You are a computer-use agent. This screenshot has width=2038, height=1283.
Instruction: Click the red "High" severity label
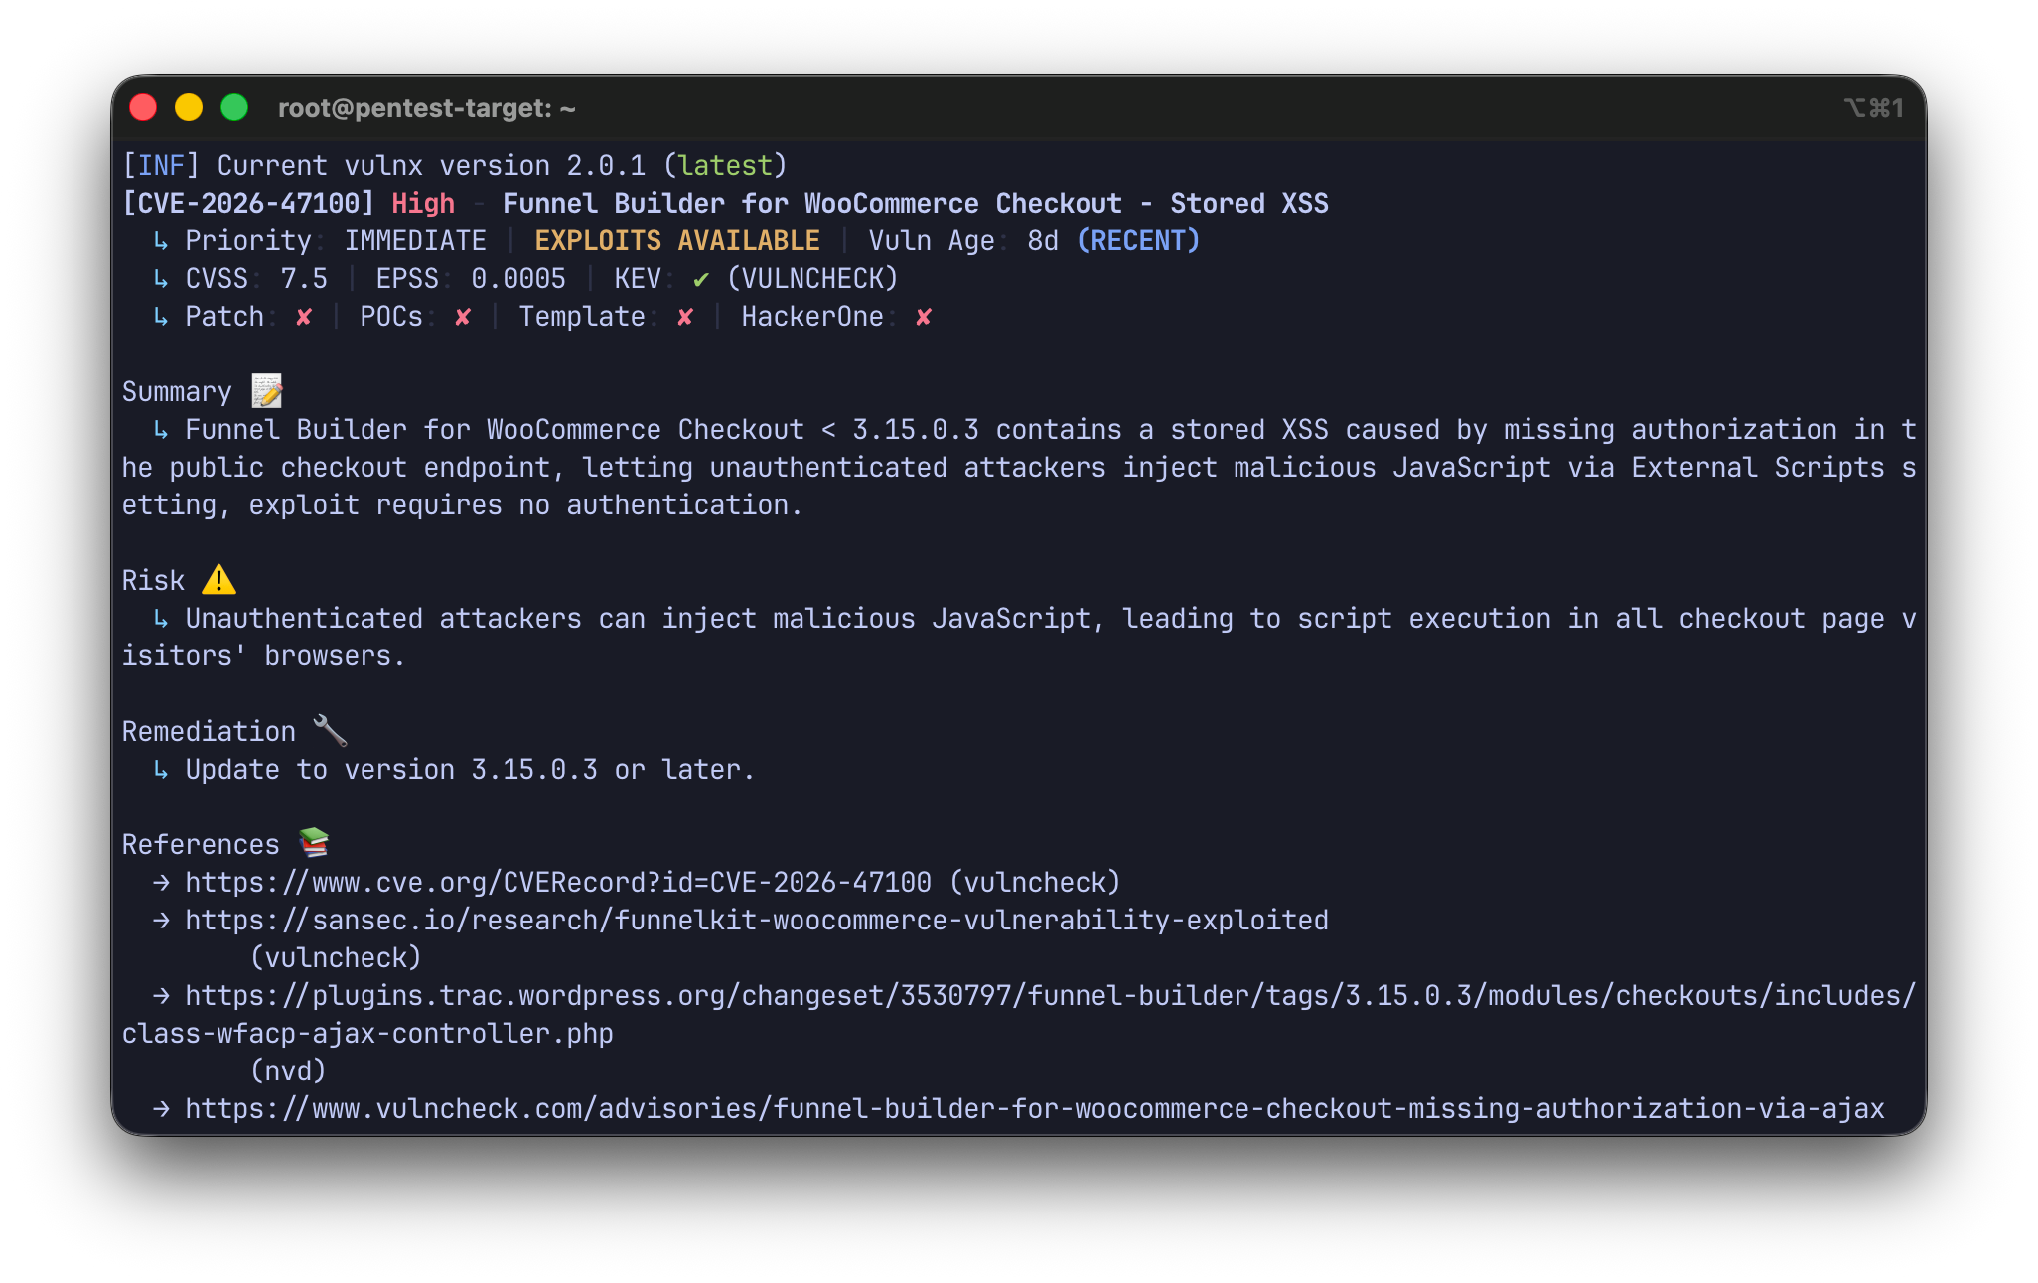[423, 203]
